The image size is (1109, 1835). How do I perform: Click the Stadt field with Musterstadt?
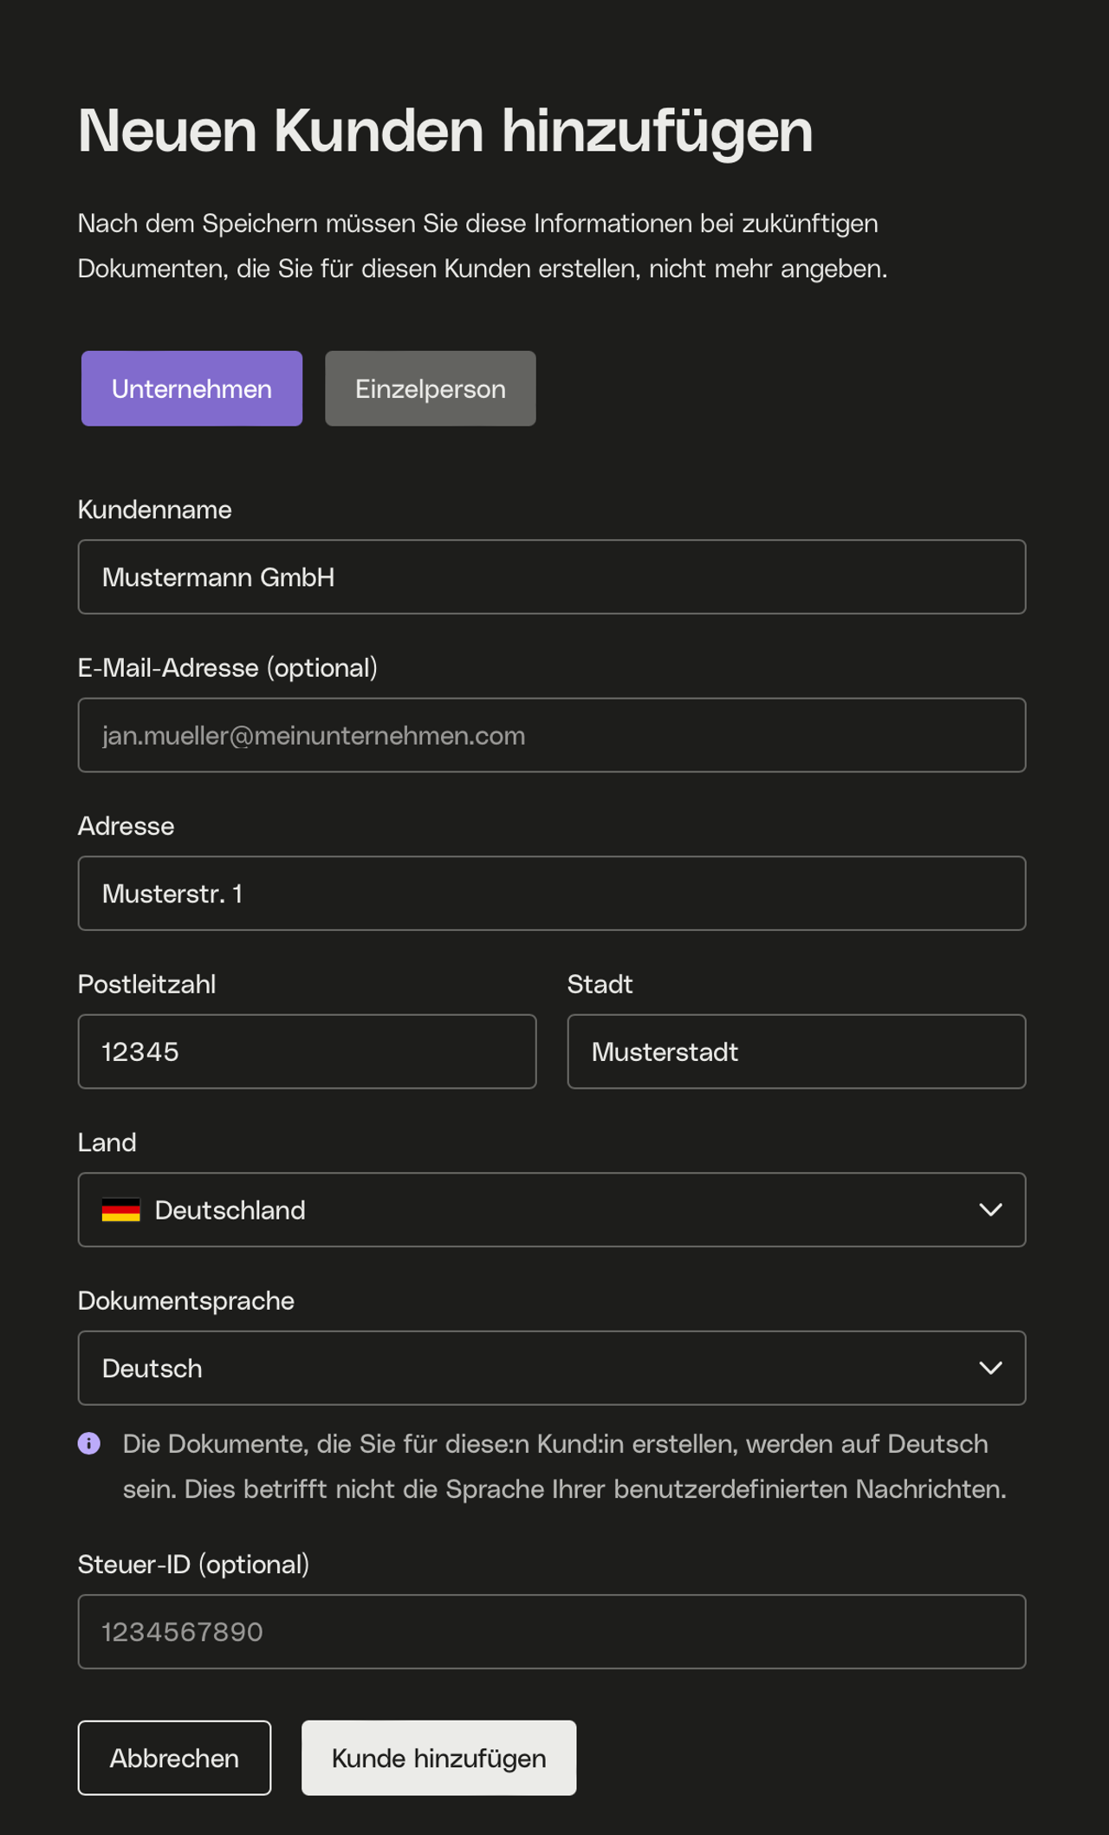(797, 1051)
